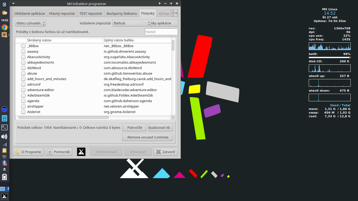This screenshot has width=358, height=201.
Task: Launch Google Chrome from the panel
Action: (4, 27)
